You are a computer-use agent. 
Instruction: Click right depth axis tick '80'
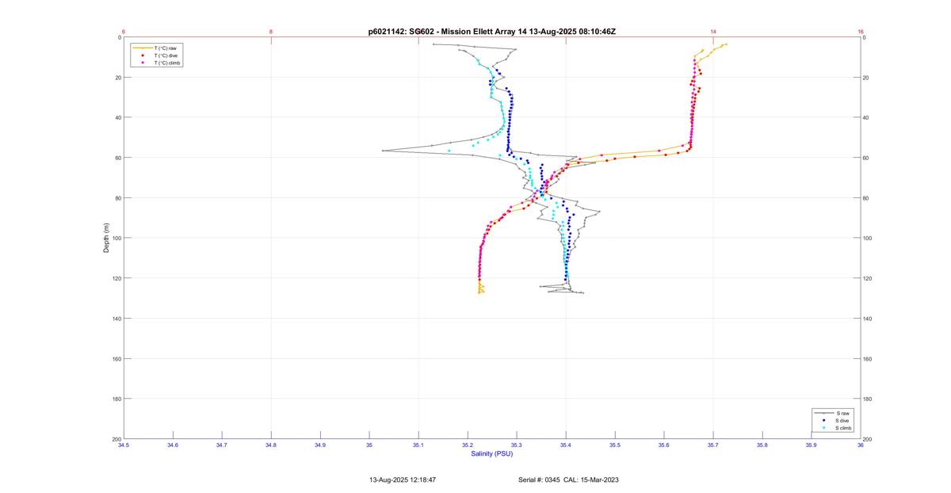pyautogui.click(x=866, y=198)
